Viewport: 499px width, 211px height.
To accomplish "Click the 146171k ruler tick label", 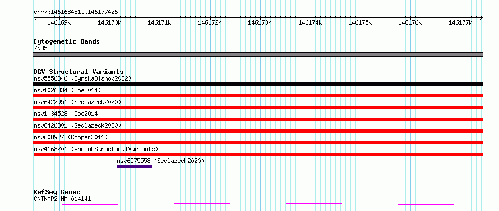I will (159, 22).
